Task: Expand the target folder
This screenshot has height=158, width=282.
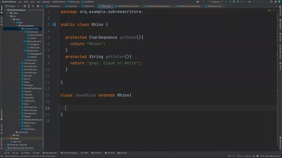Action: [x=8, y=139]
